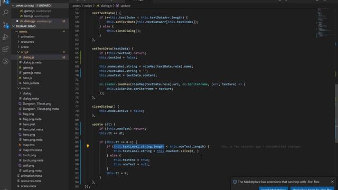
Task: Click the nextTextData() definition at line 56
Action: tap(106, 13)
